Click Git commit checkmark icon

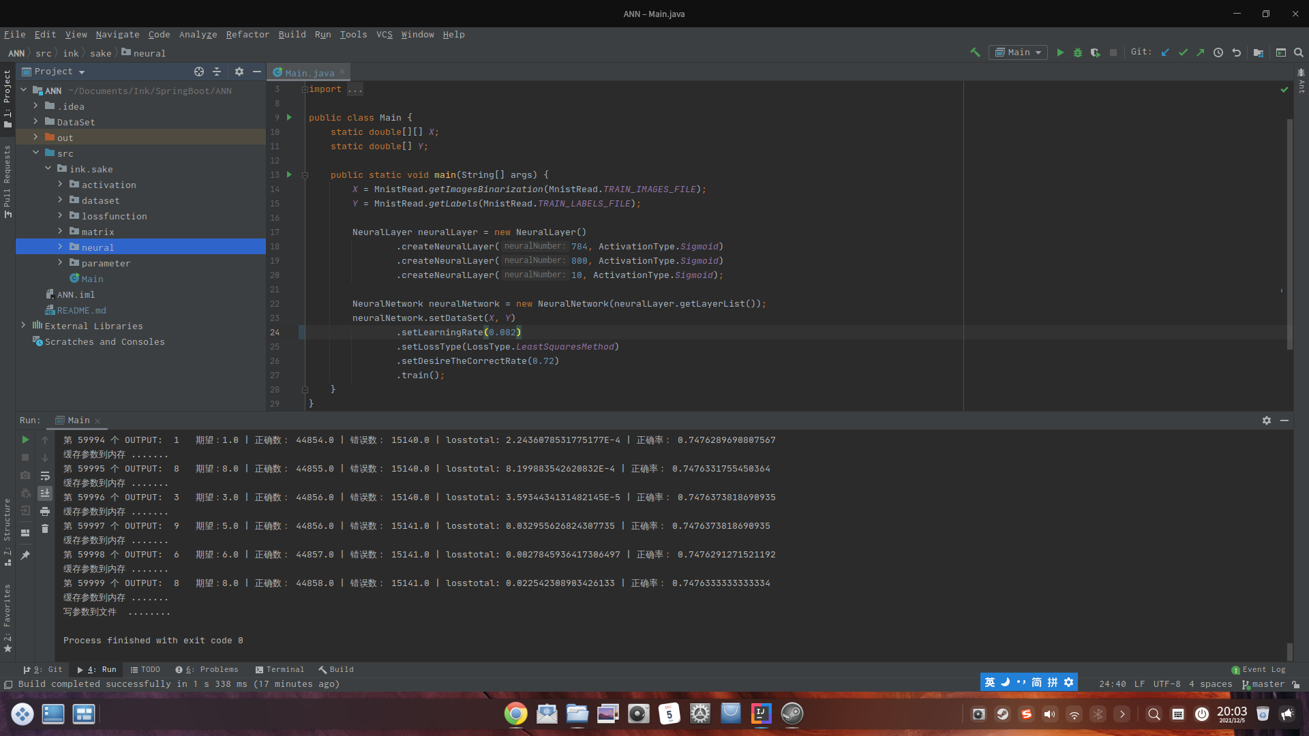pyautogui.click(x=1183, y=52)
